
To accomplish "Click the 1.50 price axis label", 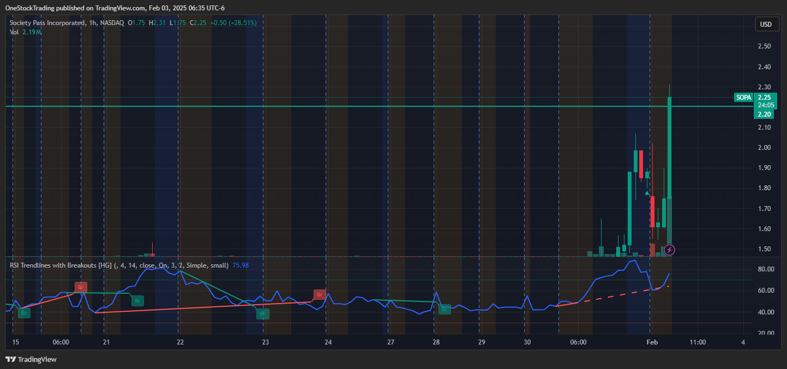I will point(764,249).
